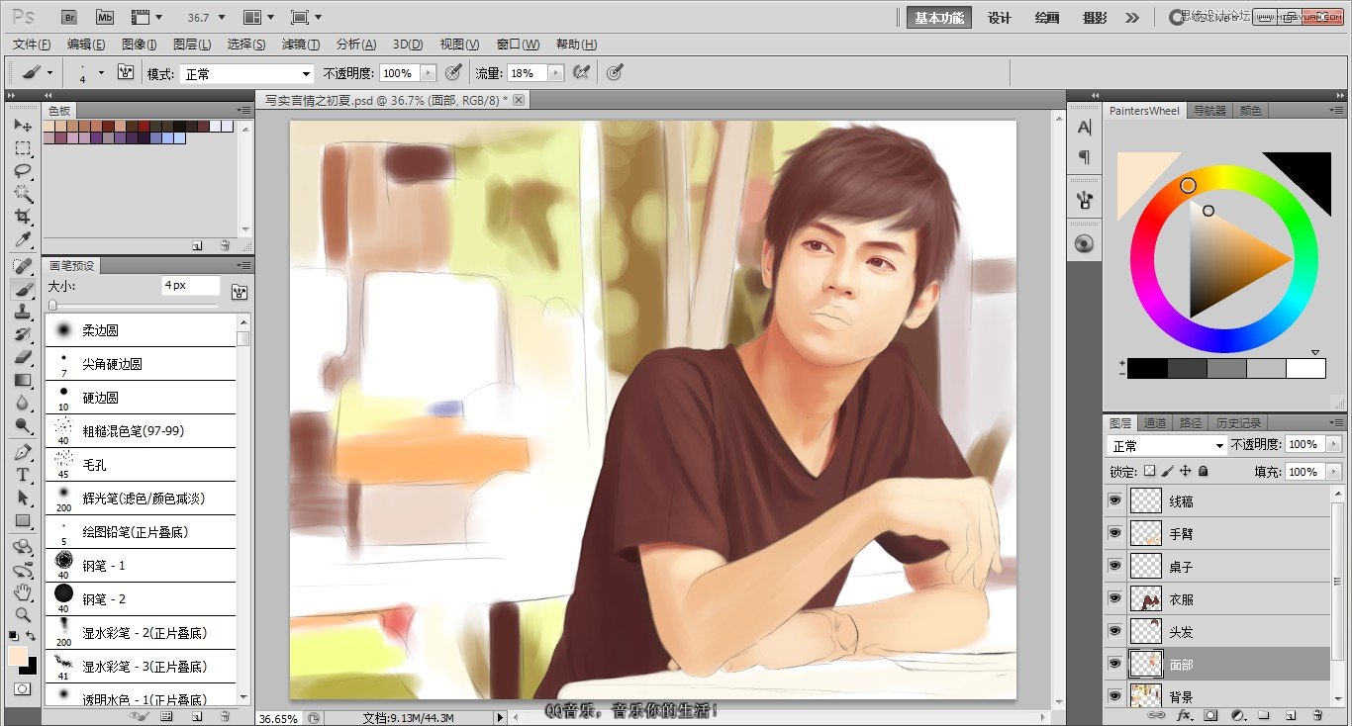The width and height of the screenshot is (1352, 726).
Task: Open the 文件(F) menu
Action: tap(32, 45)
